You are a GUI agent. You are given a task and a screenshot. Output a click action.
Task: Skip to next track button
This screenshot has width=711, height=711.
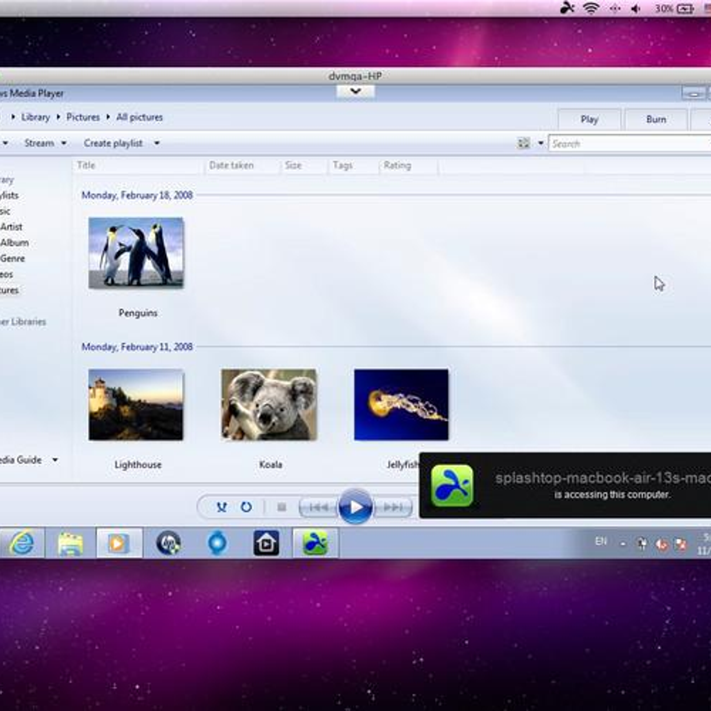click(392, 507)
